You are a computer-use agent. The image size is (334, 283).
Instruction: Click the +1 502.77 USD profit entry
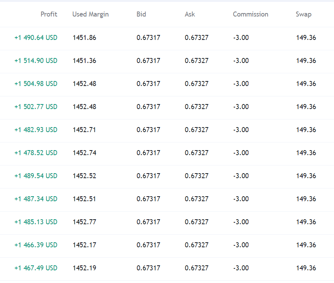coord(36,107)
